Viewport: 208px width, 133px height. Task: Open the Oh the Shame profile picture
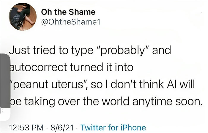(x=20, y=18)
